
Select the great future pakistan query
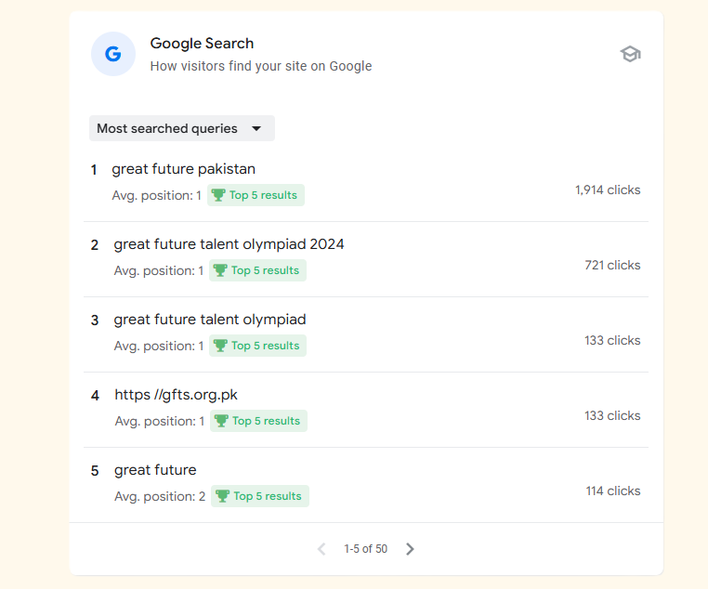pyautogui.click(x=183, y=169)
